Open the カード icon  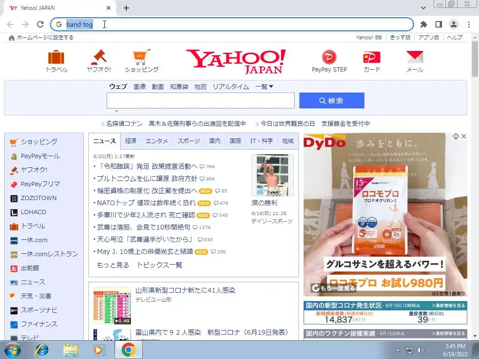[371, 57]
